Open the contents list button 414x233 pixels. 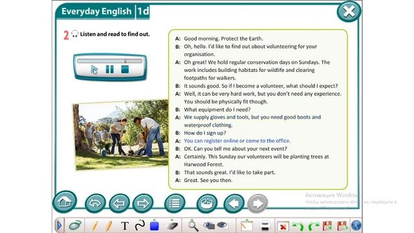click(x=175, y=203)
